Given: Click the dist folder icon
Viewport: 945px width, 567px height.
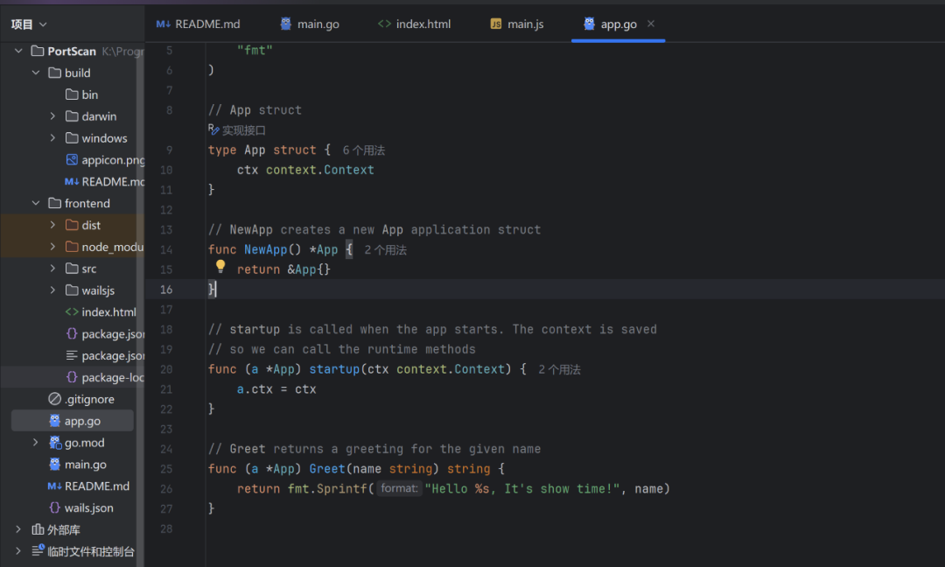Looking at the screenshot, I should [x=72, y=225].
